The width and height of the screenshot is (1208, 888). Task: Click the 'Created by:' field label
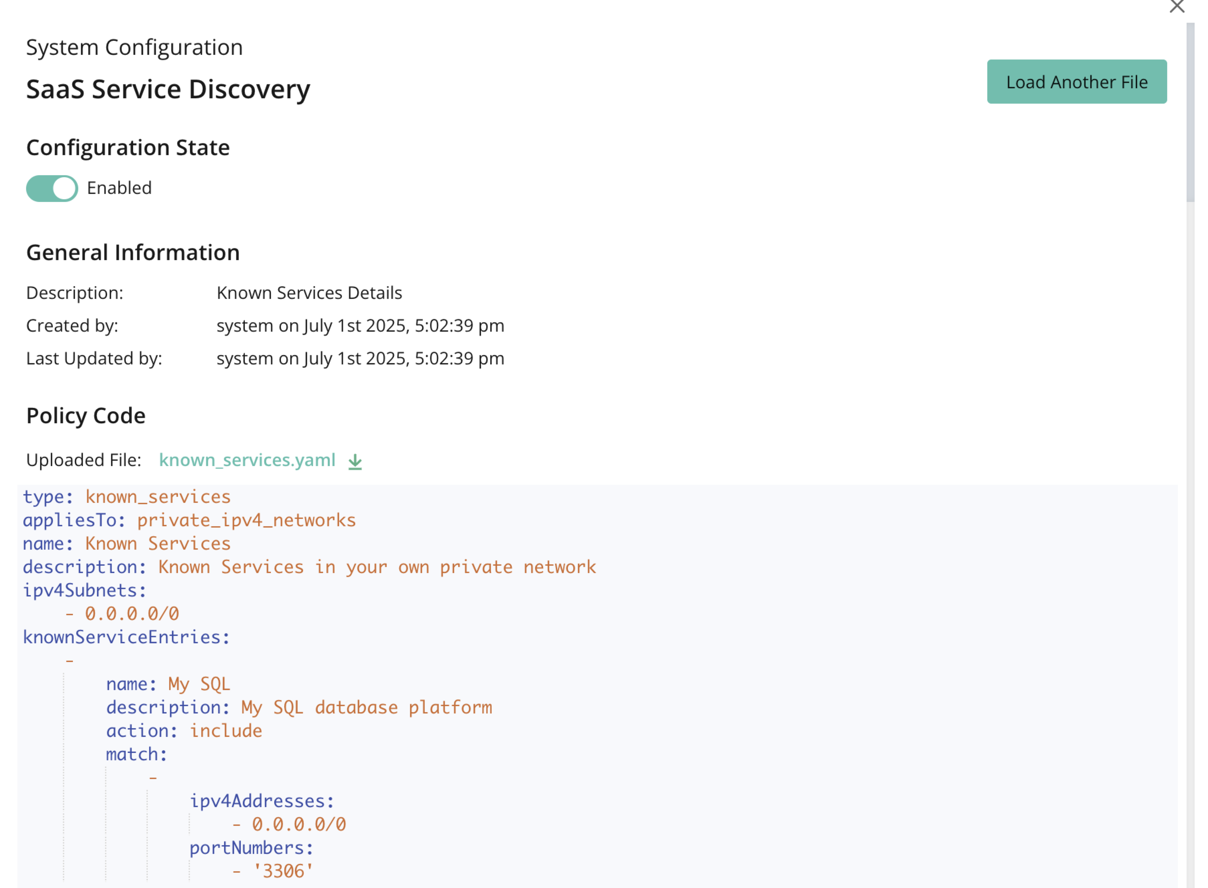(72, 326)
